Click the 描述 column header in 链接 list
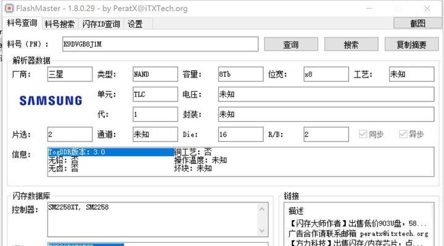The height and width of the screenshot is (246, 444). 296,211
